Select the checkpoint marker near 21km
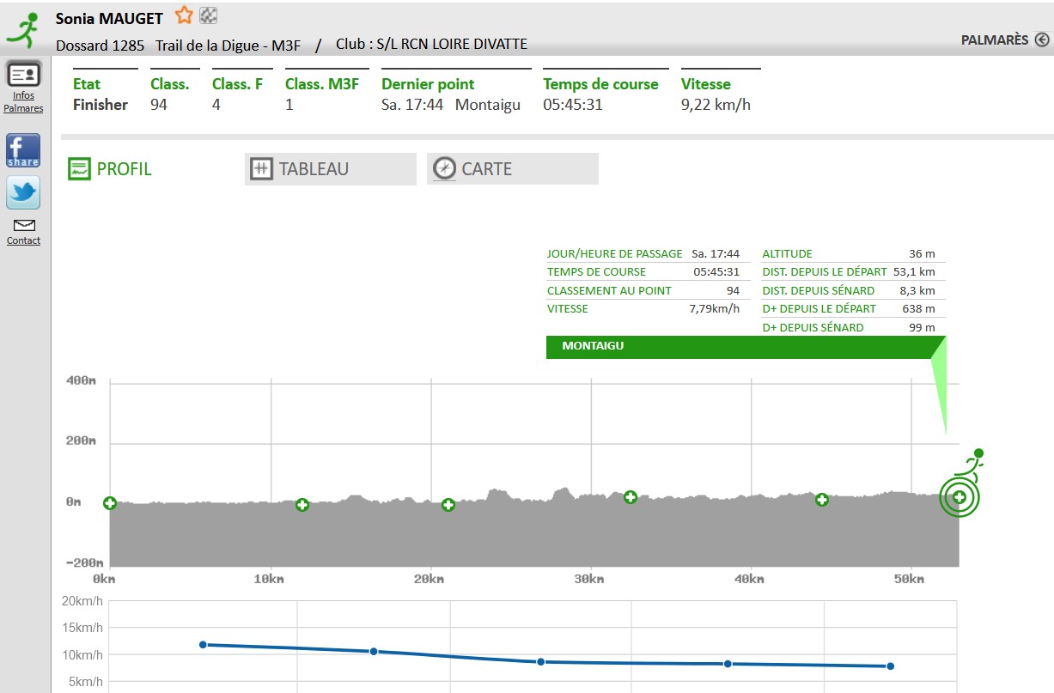Viewport: 1054px width, 693px height. point(448,505)
